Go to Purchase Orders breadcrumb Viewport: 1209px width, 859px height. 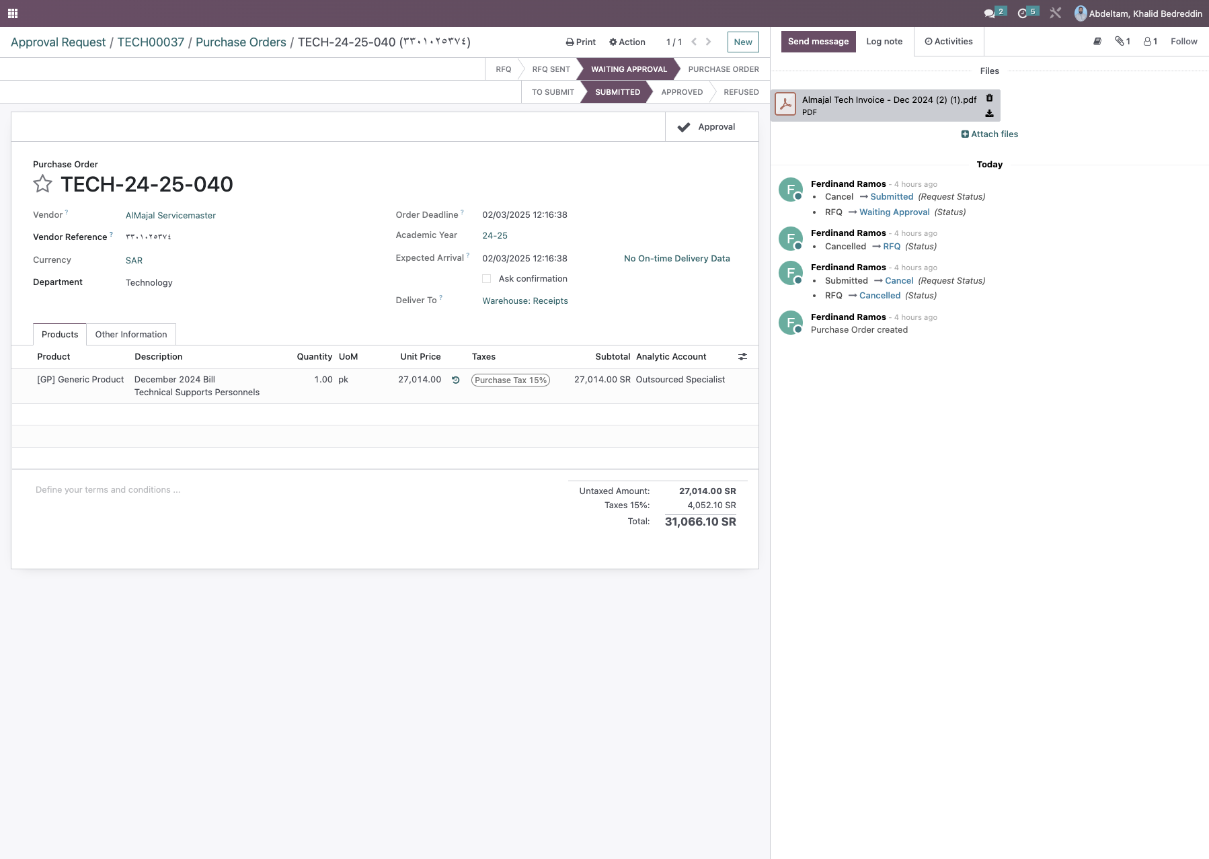241,42
